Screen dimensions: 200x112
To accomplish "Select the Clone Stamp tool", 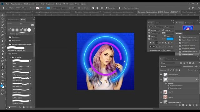I will 2,41.
